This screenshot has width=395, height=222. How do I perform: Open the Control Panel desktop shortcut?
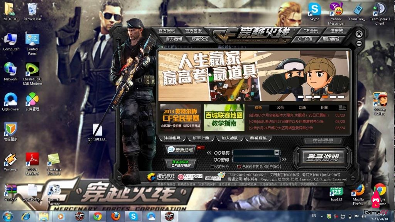(x=32, y=44)
